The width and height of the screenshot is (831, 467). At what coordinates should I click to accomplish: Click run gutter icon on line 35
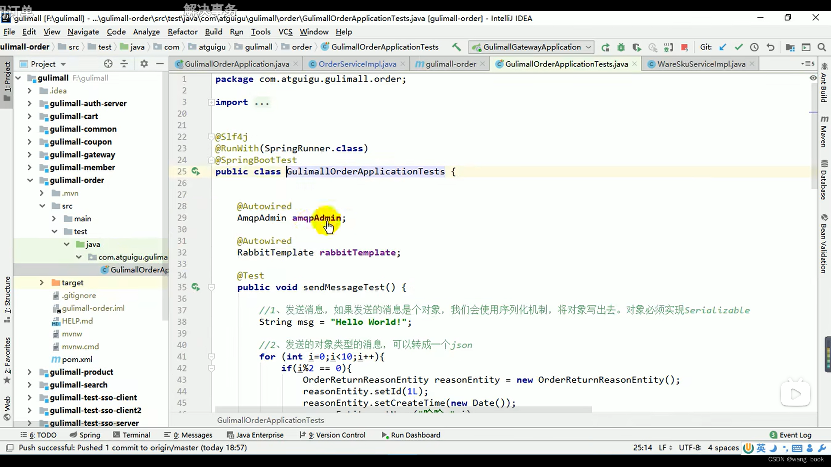point(196,287)
